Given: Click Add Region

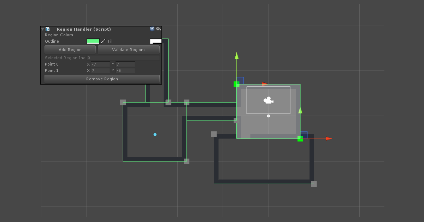Looking at the screenshot, I should 70,50.
